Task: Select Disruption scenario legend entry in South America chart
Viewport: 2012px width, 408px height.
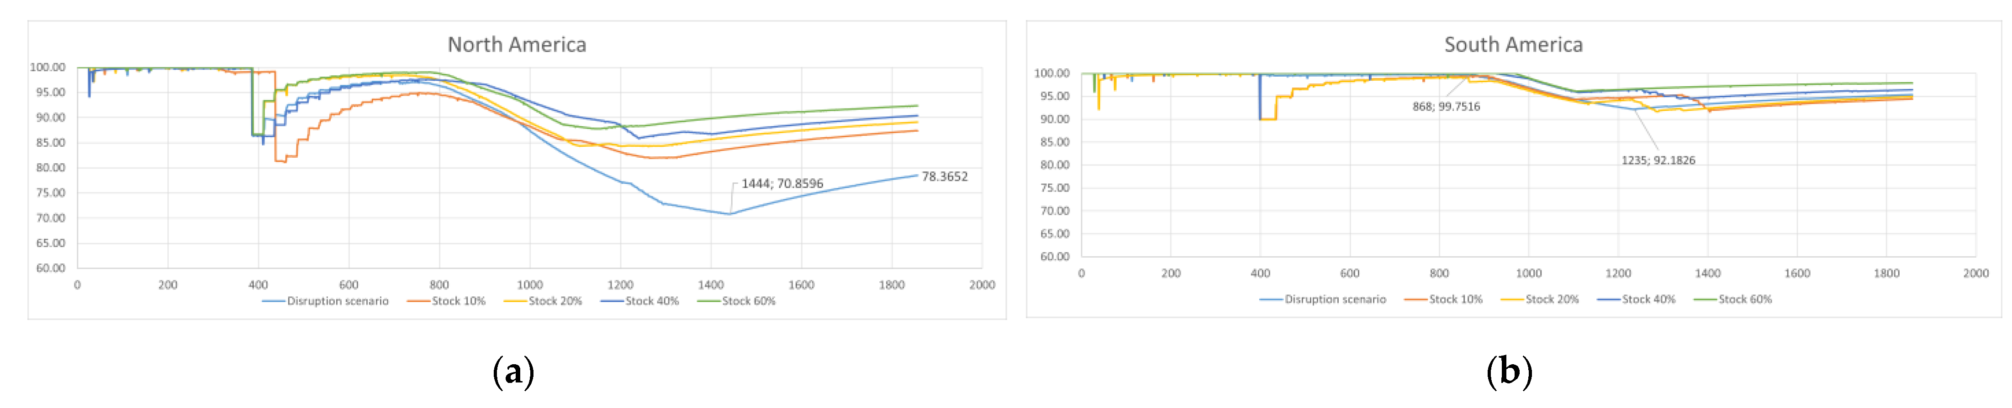Action: pos(1322,300)
